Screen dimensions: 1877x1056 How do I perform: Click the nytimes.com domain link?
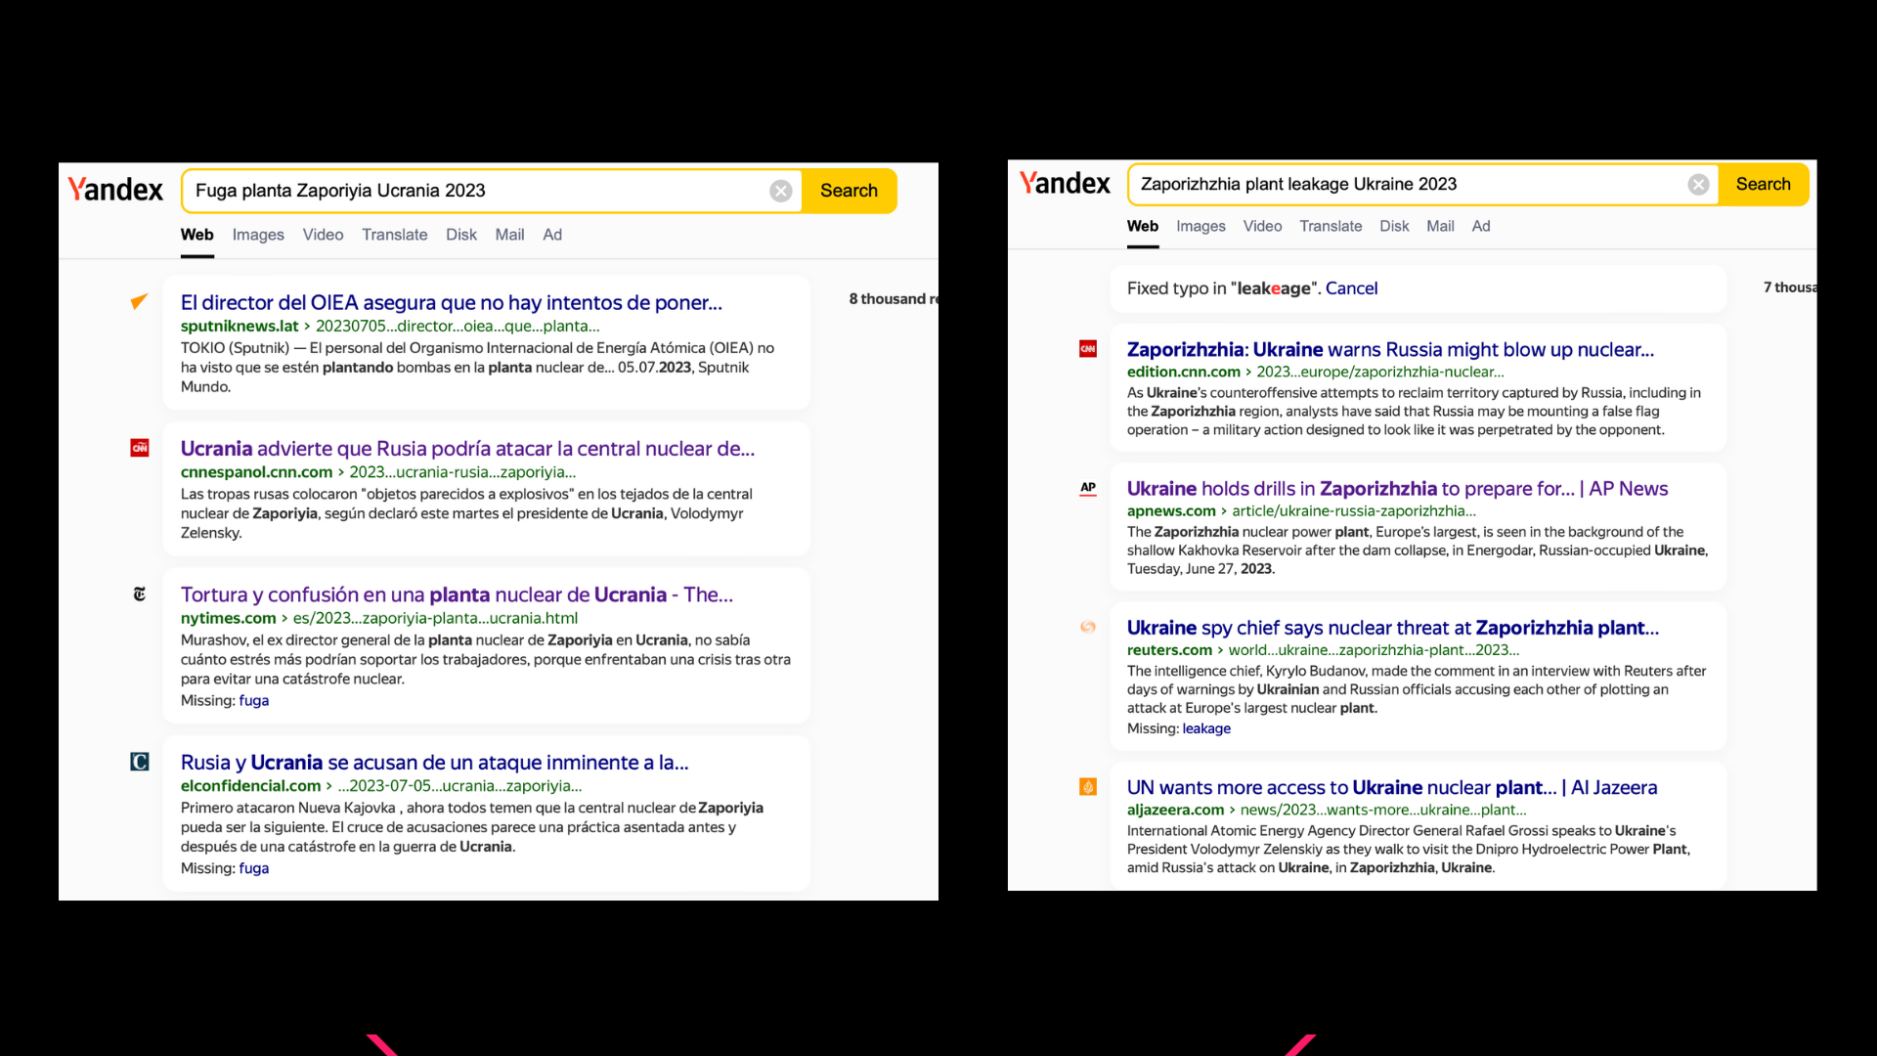pos(228,618)
